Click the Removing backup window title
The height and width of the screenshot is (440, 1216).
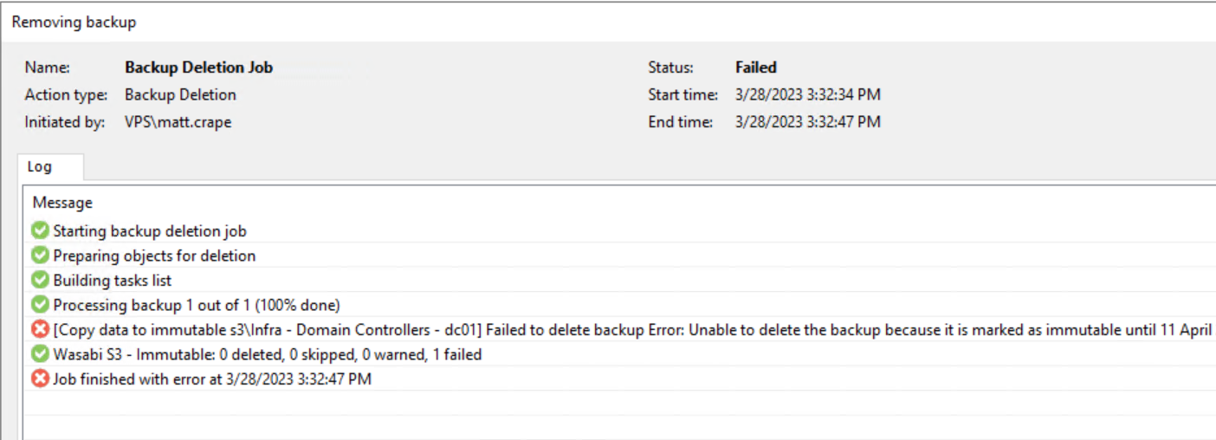click(x=74, y=23)
